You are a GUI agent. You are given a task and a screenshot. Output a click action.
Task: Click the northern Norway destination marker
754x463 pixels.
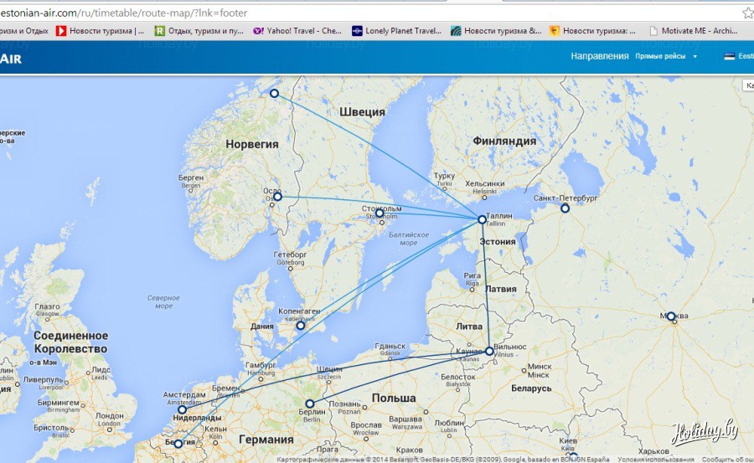click(x=274, y=94)
